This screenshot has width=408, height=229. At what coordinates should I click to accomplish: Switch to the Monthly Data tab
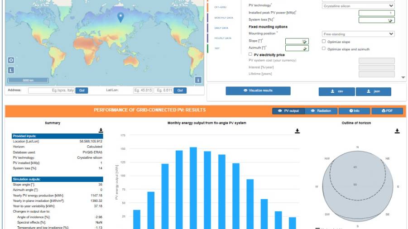224,17
